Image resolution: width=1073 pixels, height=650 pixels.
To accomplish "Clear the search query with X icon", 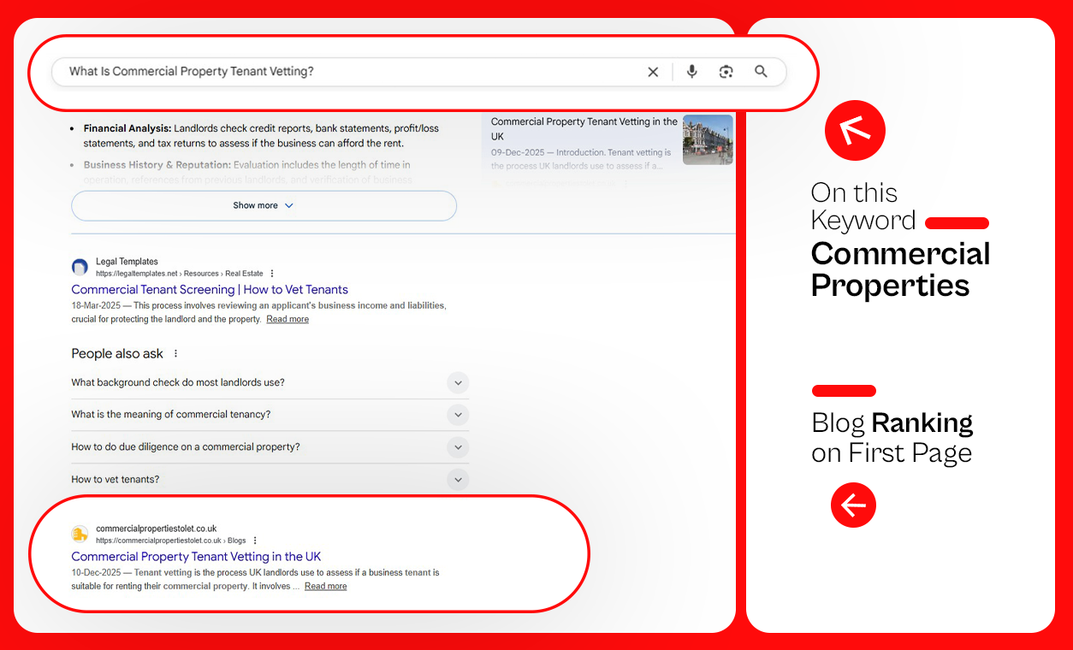I will 653,72.
